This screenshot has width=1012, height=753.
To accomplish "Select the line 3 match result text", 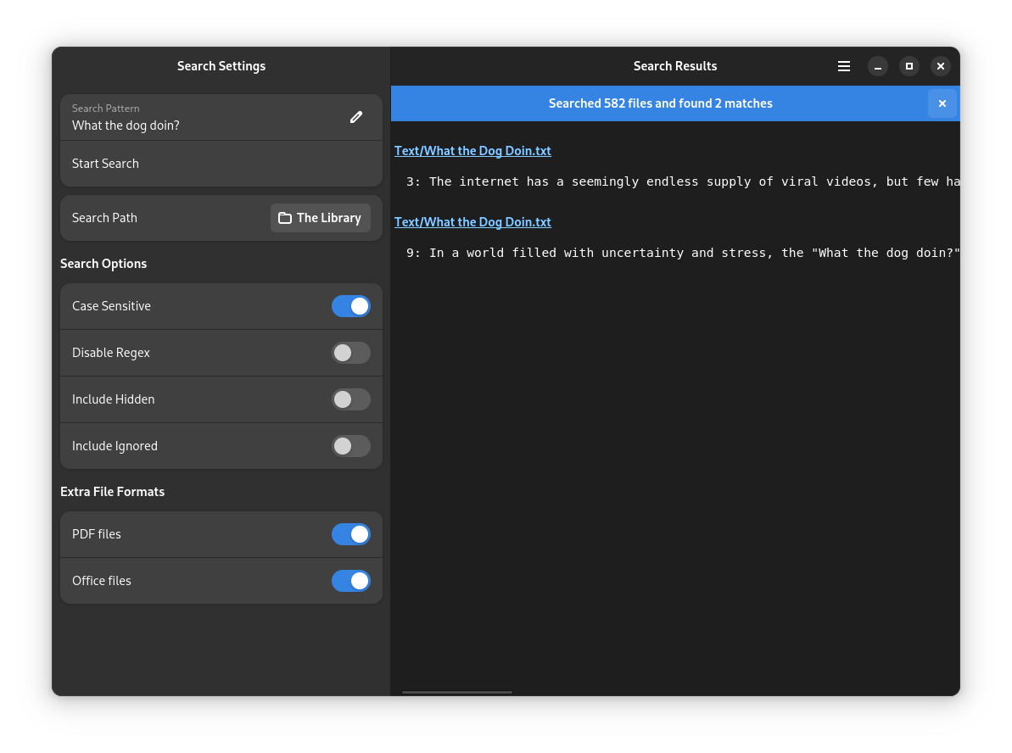I will tap(679, 181).
